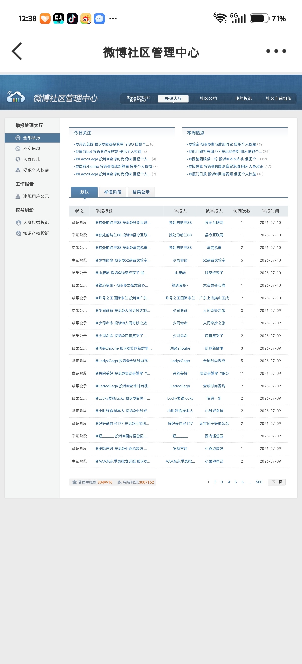
Task: Tap the TikTok icon in status bar
Action: (x=72, y=19)
